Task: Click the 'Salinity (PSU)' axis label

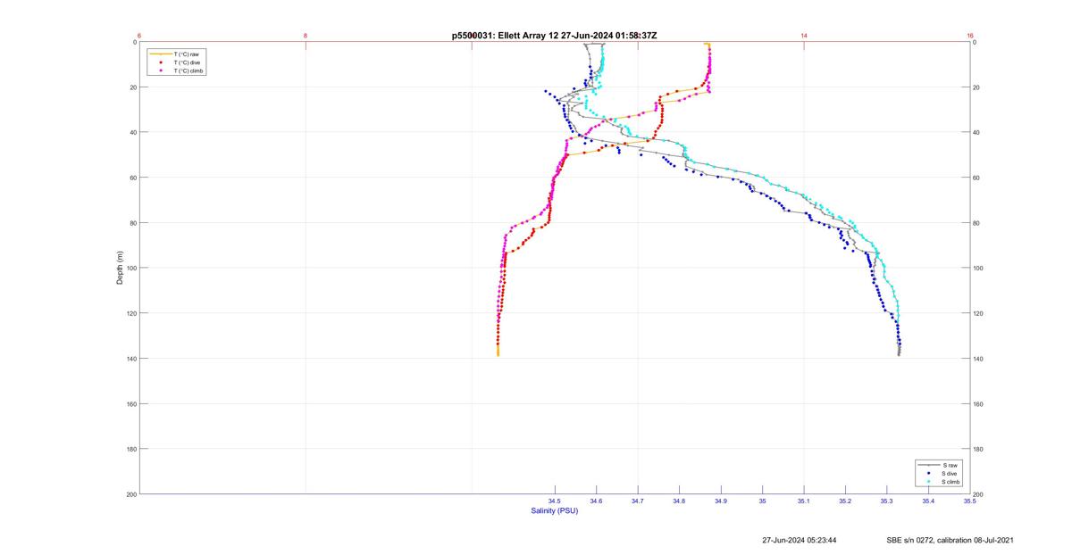Action: [555, 510]
